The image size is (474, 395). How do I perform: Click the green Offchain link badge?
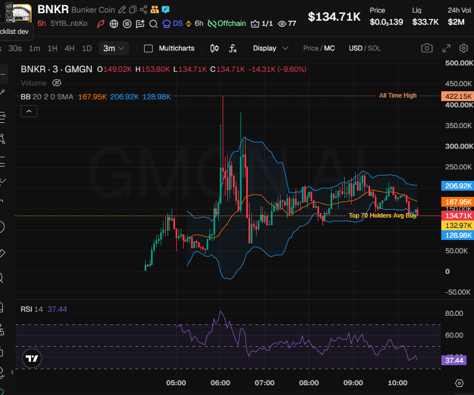coord(227,24)
